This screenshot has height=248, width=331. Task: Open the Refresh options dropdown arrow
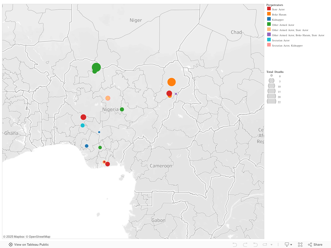point(271,244)
